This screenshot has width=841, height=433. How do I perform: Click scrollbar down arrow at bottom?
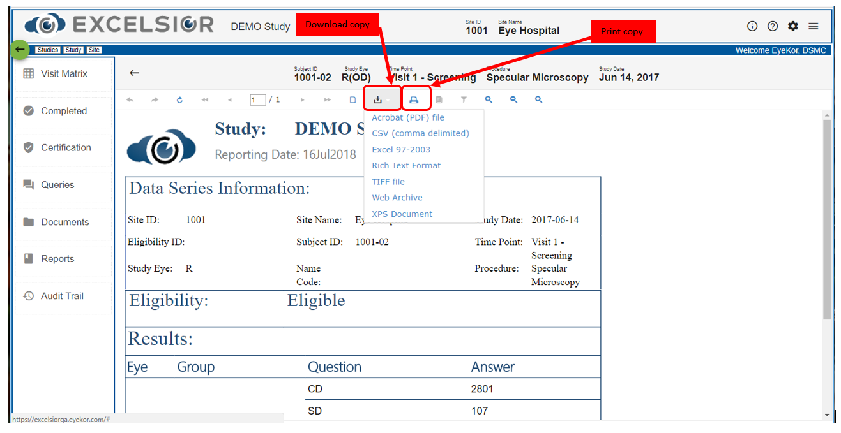click(x=827, y=415)
